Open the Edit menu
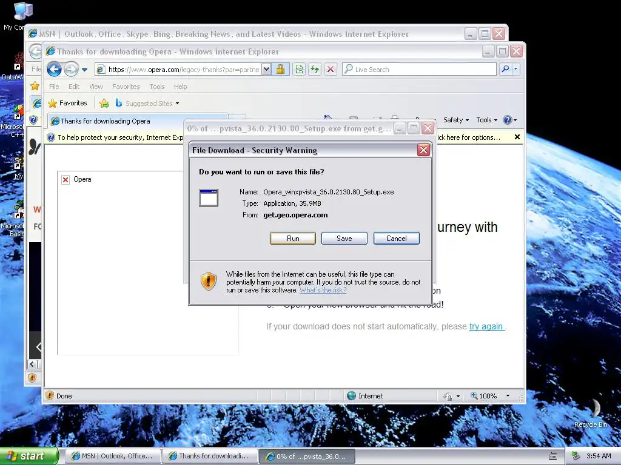This screenshot has width=621, height=465. 73,87
